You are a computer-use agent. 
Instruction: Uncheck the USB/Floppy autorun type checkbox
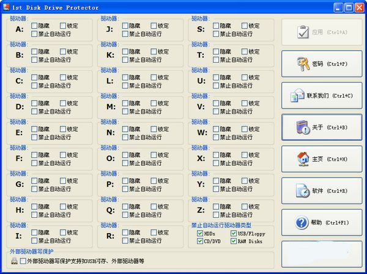click(x=234, y=233)
